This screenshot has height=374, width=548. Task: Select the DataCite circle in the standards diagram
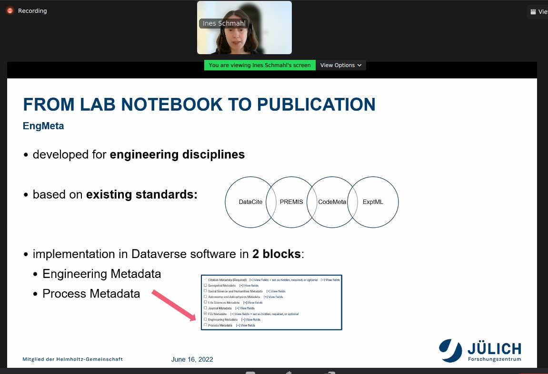(250, 202)
